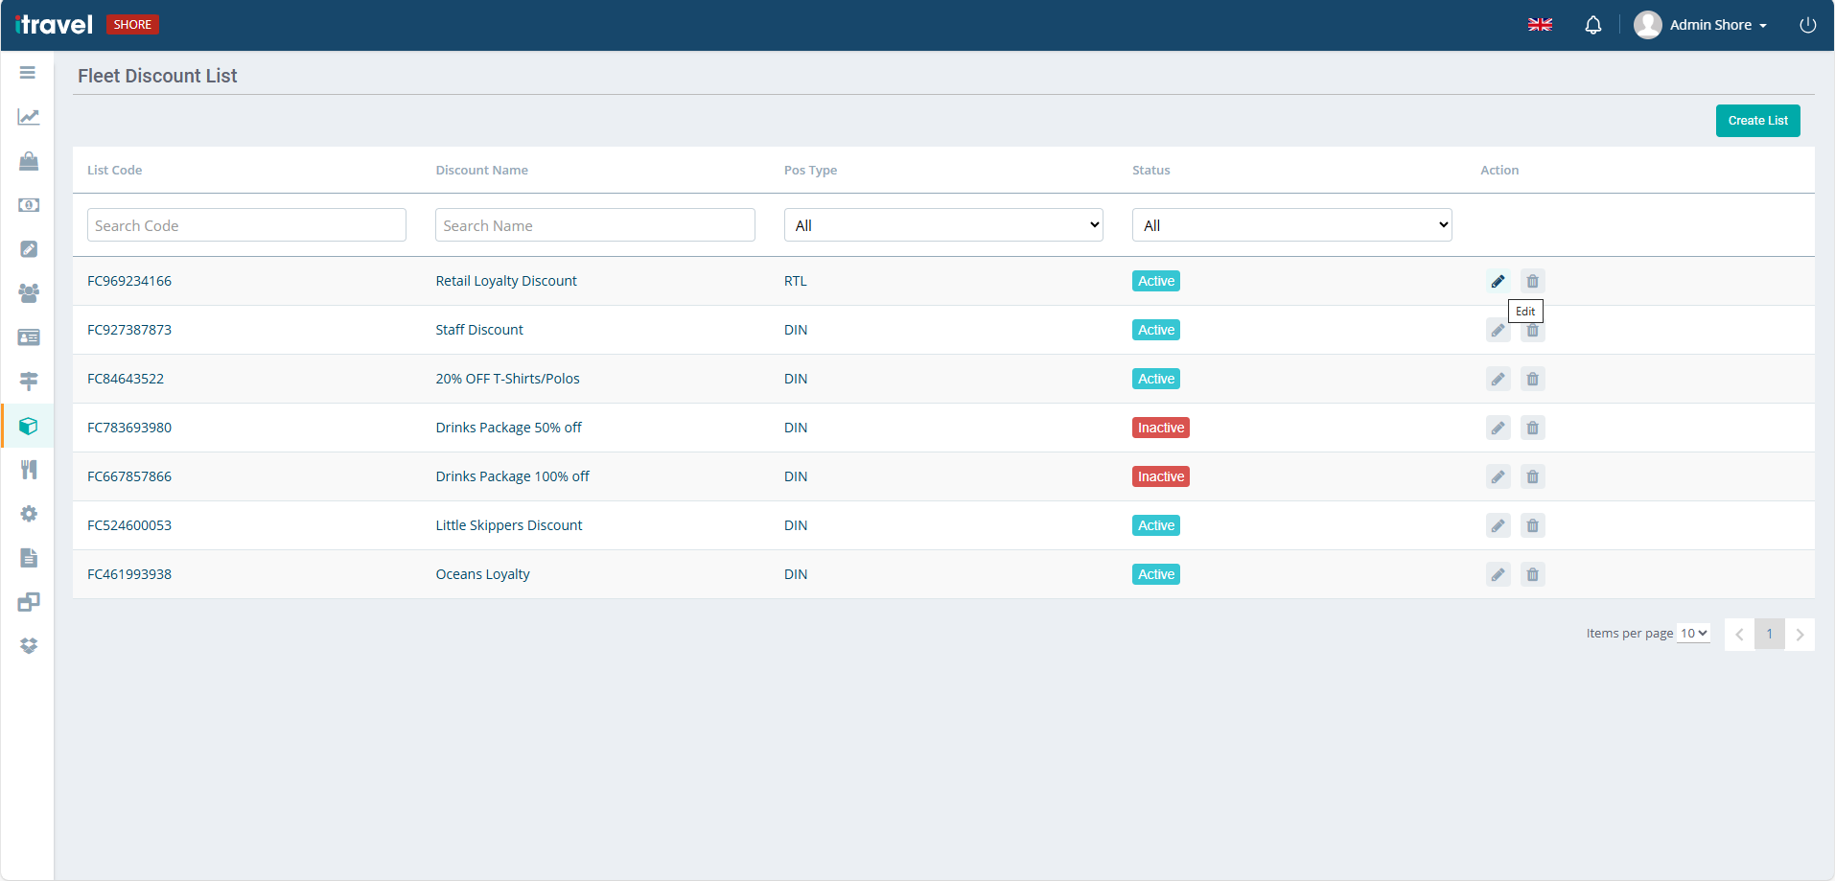This screenshot has width=1835, height=881.
Task: Open the fork and knife dining icon
Action: (29, 470)
